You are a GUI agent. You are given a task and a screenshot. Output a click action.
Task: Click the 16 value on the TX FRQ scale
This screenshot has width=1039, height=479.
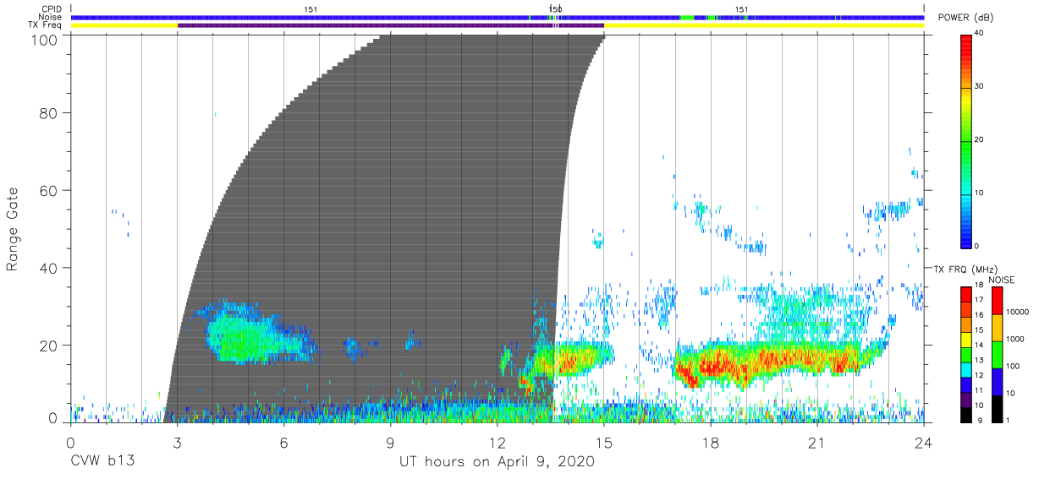(980, 316)
